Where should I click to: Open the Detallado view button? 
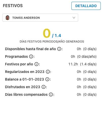coord(86,6)
